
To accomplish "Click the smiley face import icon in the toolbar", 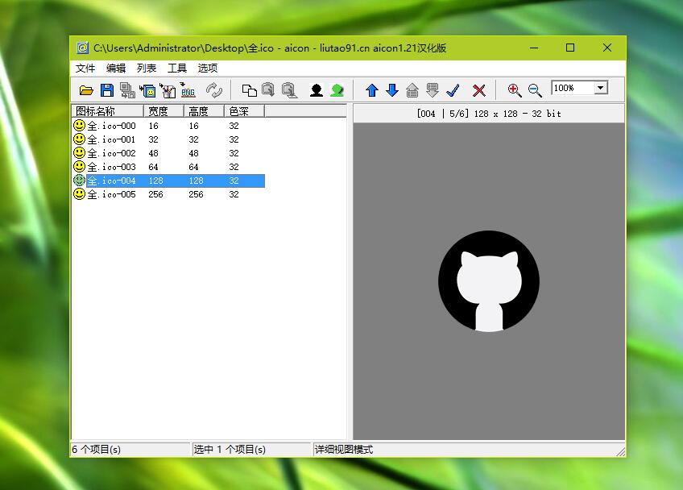I will point(148,91).
